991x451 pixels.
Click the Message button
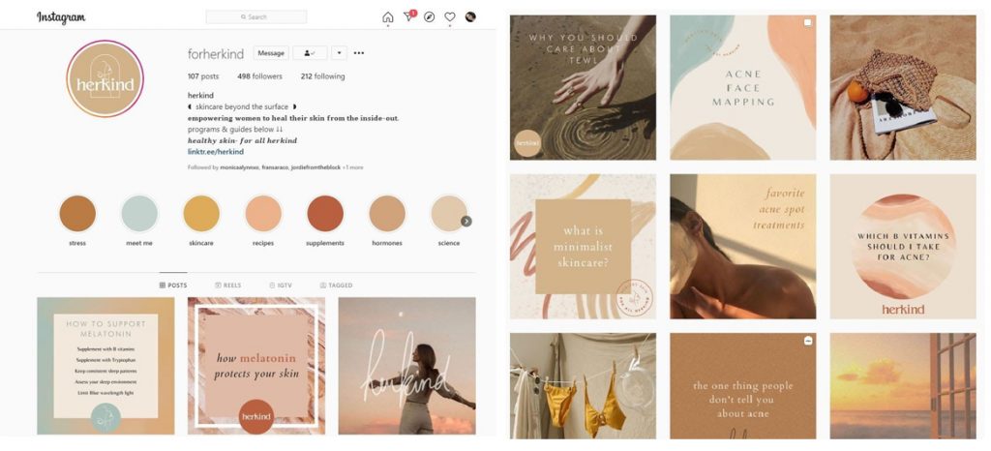point(271,53)
